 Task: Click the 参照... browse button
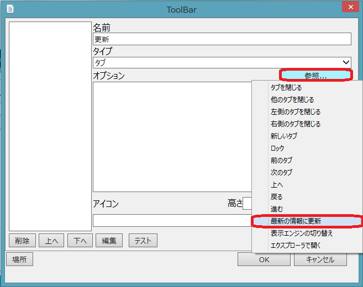coord(315,76)
